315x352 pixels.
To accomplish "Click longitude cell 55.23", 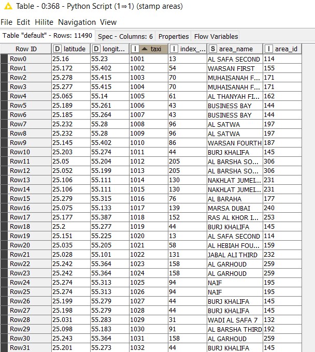I will click(110, 59).
